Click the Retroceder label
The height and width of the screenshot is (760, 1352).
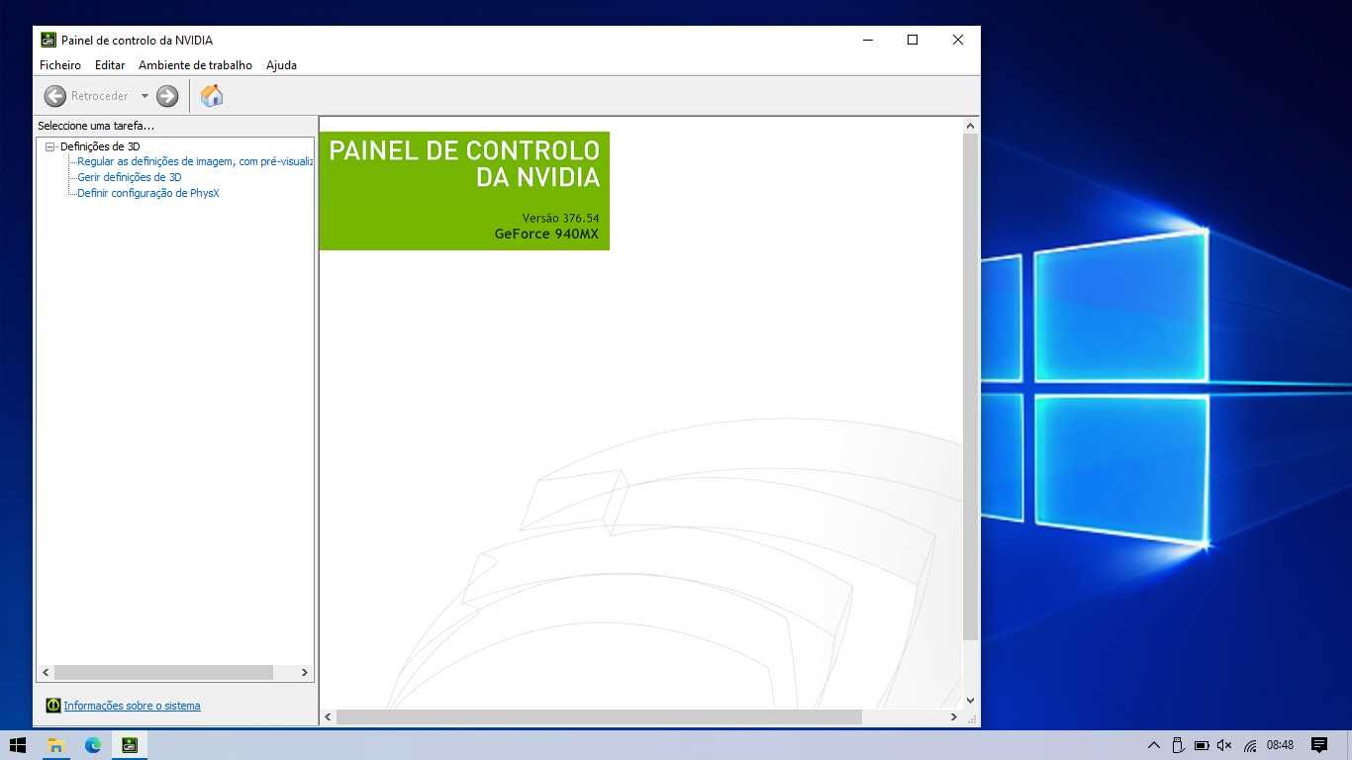pos(99,96)
